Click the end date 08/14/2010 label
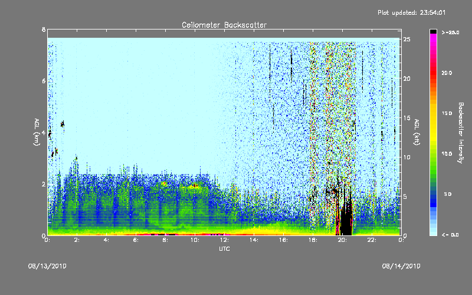 tap(401, 266)
